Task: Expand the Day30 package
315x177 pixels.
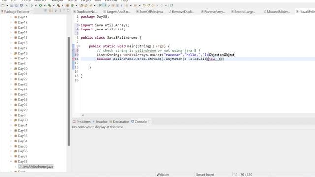Action: tap(11, 120)
